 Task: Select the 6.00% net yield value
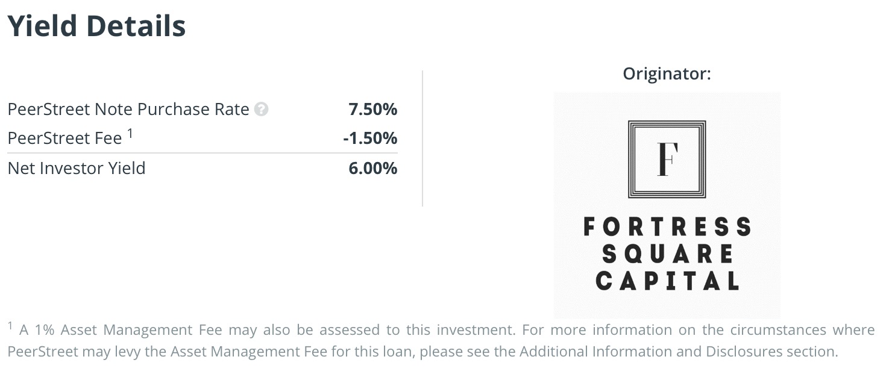coord(373,168)
